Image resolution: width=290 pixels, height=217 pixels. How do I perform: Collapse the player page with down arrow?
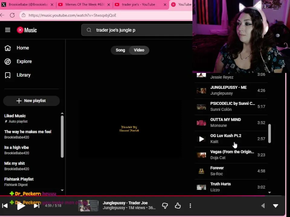tap(275, 206)
